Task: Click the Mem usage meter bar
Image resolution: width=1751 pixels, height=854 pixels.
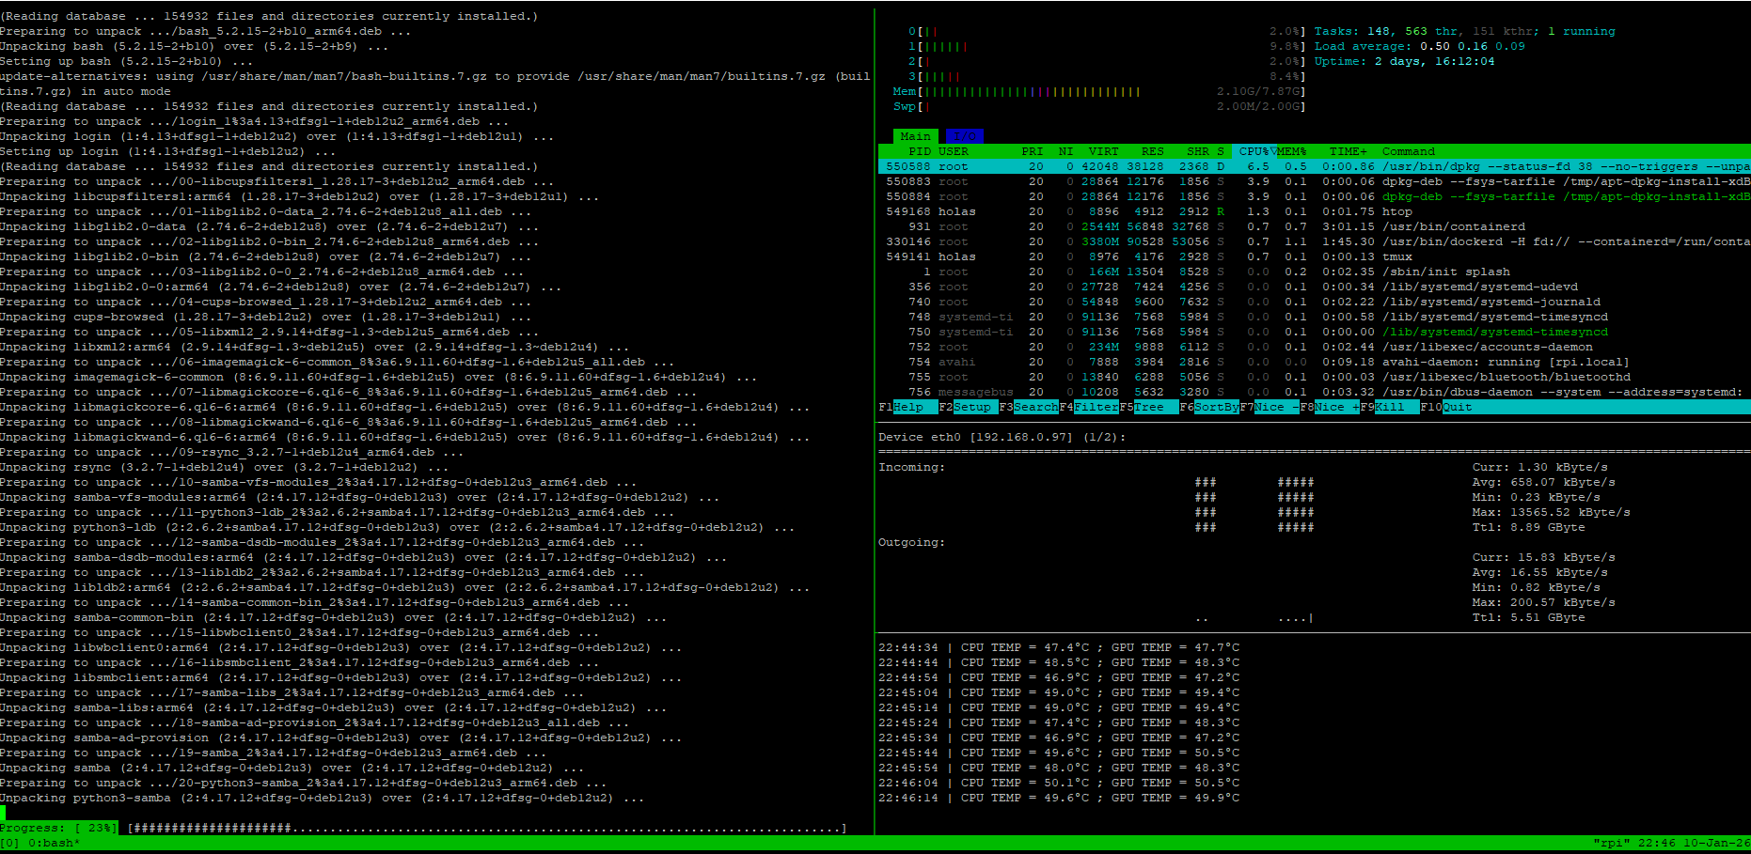Action: click(1031, 91)
